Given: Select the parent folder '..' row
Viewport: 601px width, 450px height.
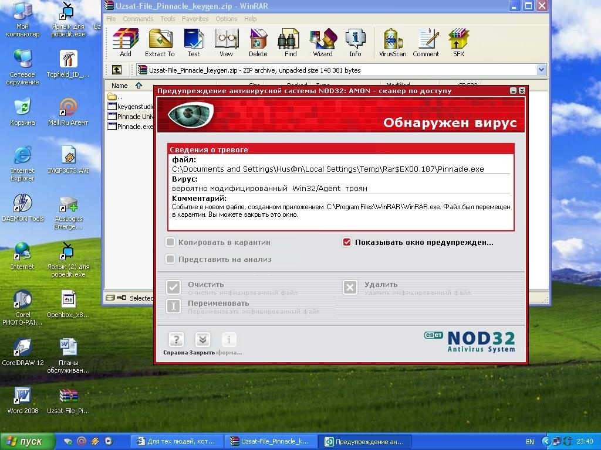Looking at the screenshot, I should click(115, 97).
